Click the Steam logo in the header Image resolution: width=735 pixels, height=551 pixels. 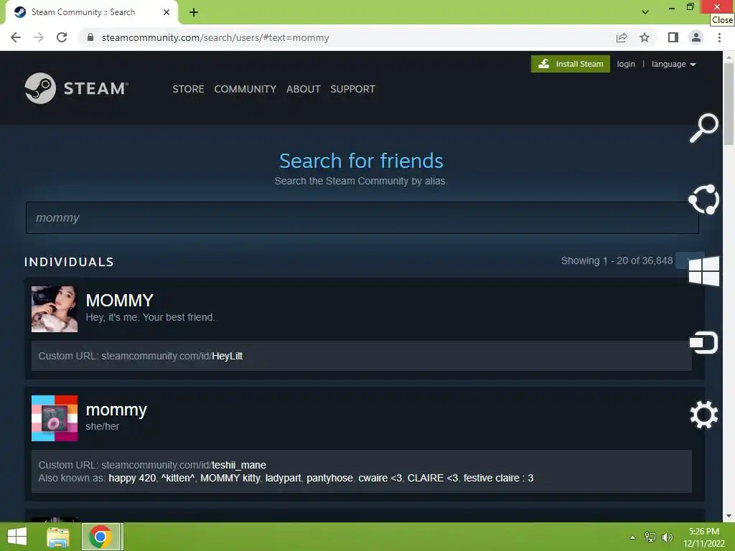[76, 88]
